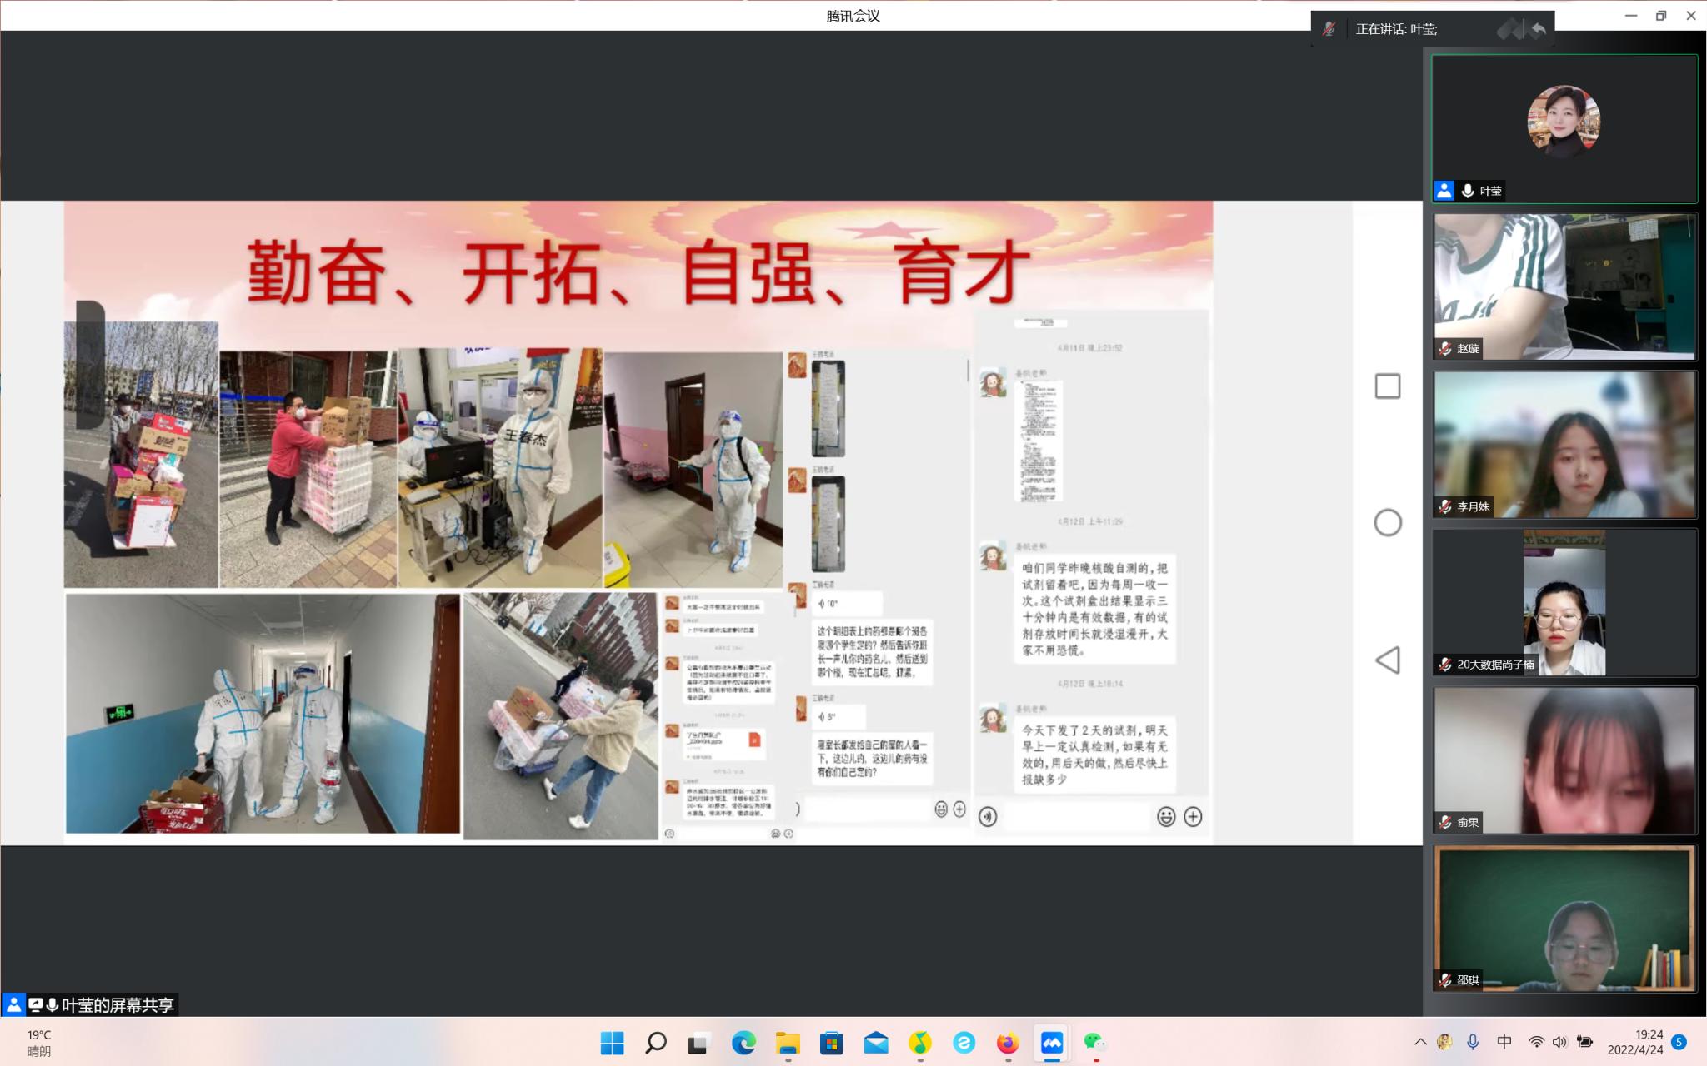The width and height of the screenshot is (1707, 1066).
Task: Click the plus icon in the right chat
Action: pyautogui.click(x=1193, y=817)
